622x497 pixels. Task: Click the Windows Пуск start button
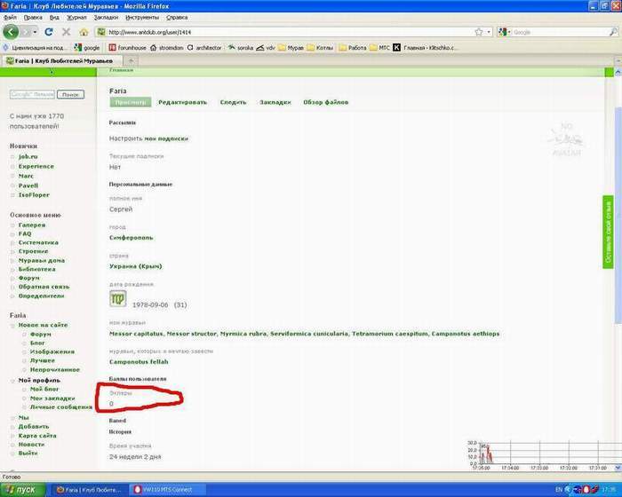(x=20, y=489)
